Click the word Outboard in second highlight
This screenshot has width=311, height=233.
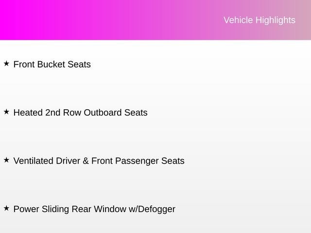tap(103, 113)
